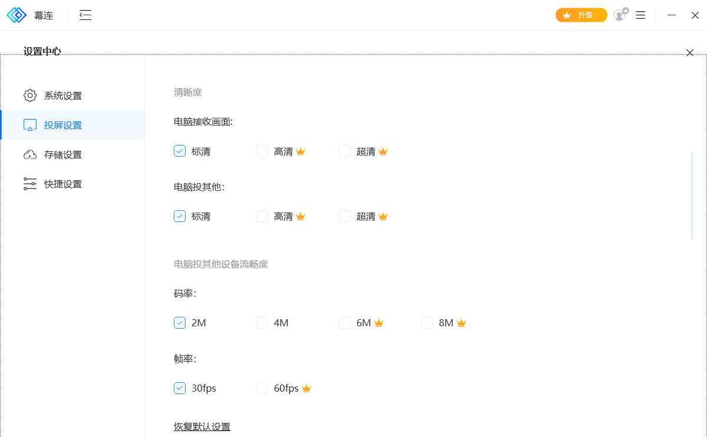Collapse the sidebar with the indent icon
707x437 pixels.
tap(85, 15)
